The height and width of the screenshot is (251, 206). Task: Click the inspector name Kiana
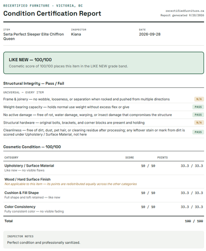76,34
